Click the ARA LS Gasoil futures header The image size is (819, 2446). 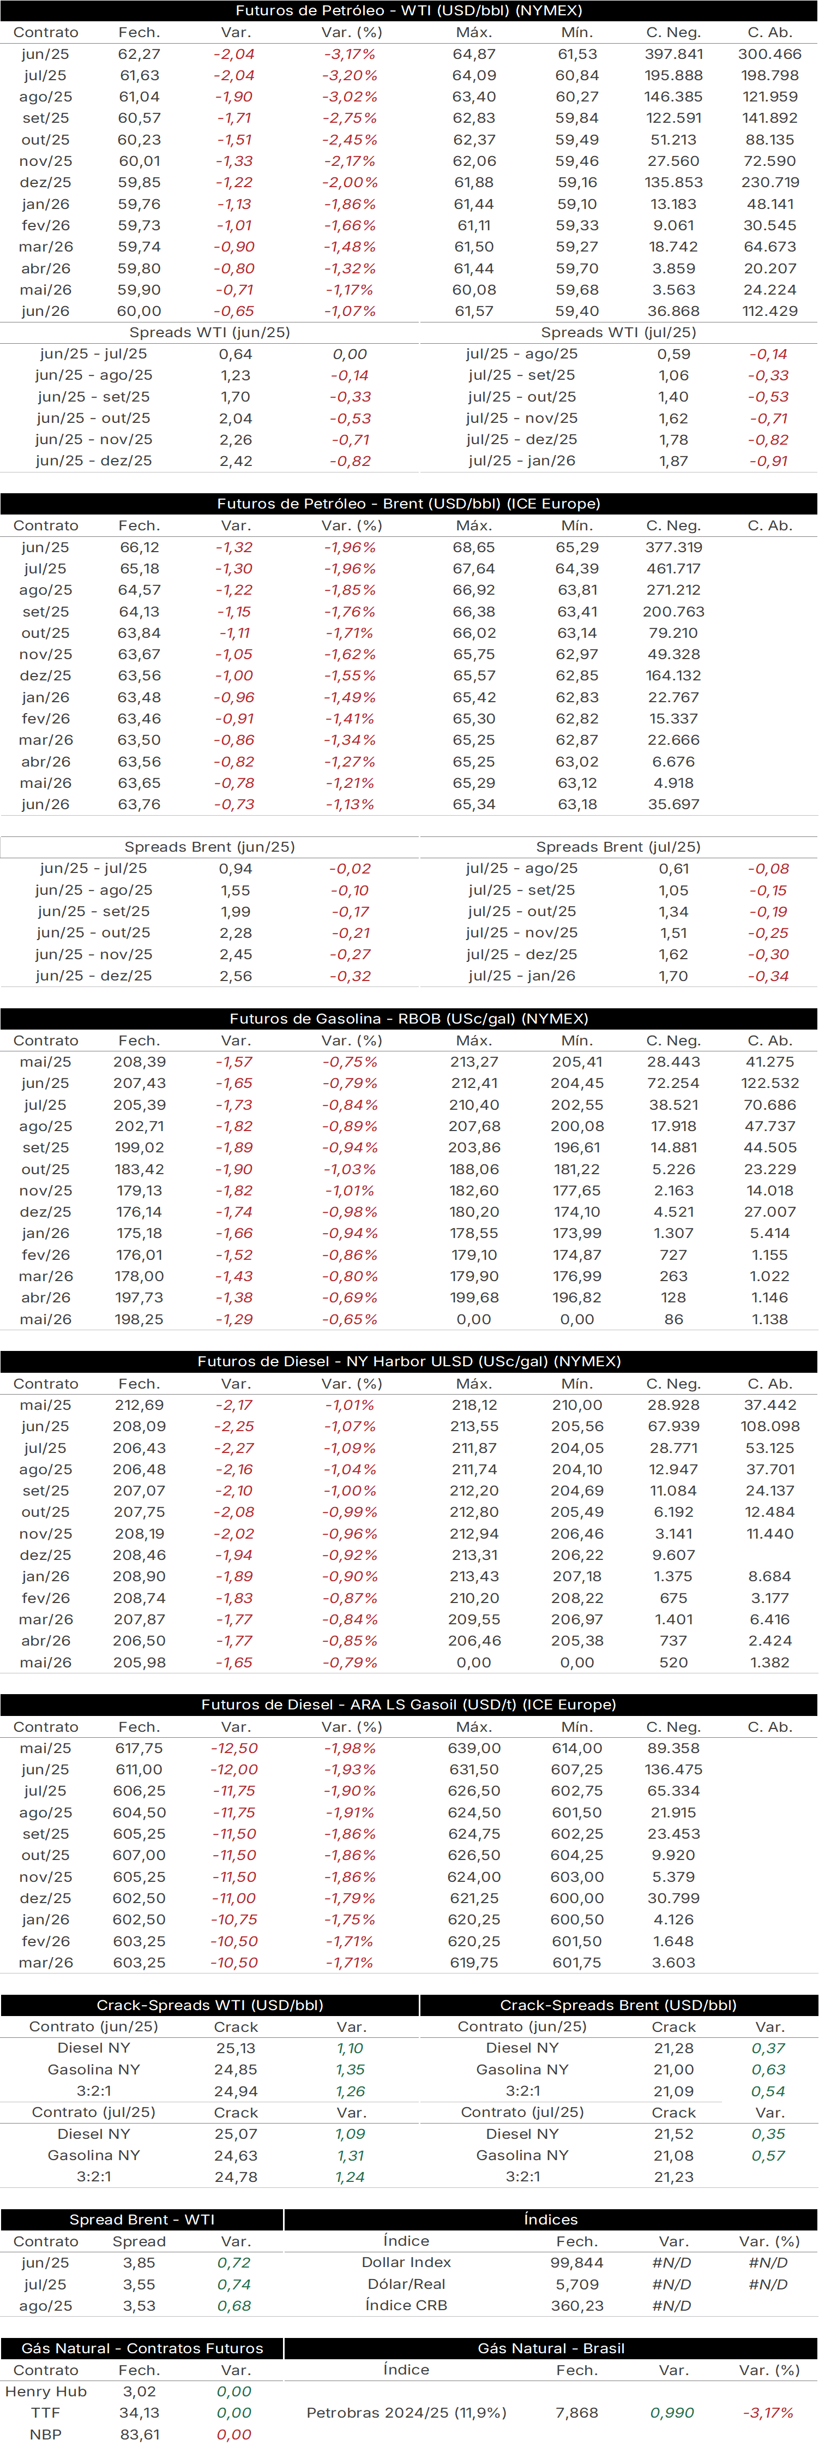coord(409,1703)
